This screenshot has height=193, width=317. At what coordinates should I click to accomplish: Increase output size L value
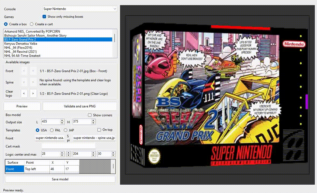[62, 120]
